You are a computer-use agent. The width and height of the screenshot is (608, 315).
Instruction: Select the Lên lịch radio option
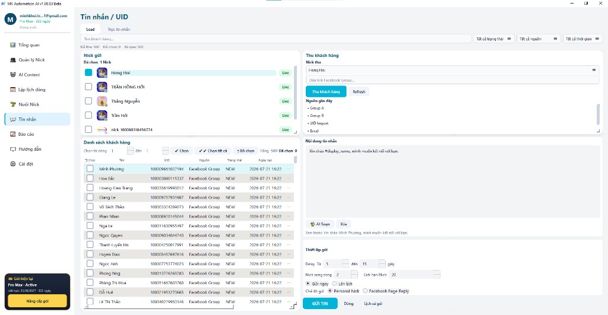point(334,284)
